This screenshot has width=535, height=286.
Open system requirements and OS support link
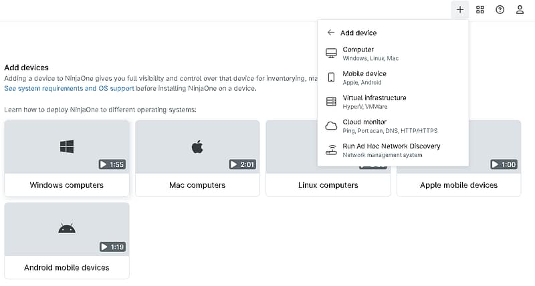(x=69, y=88)
